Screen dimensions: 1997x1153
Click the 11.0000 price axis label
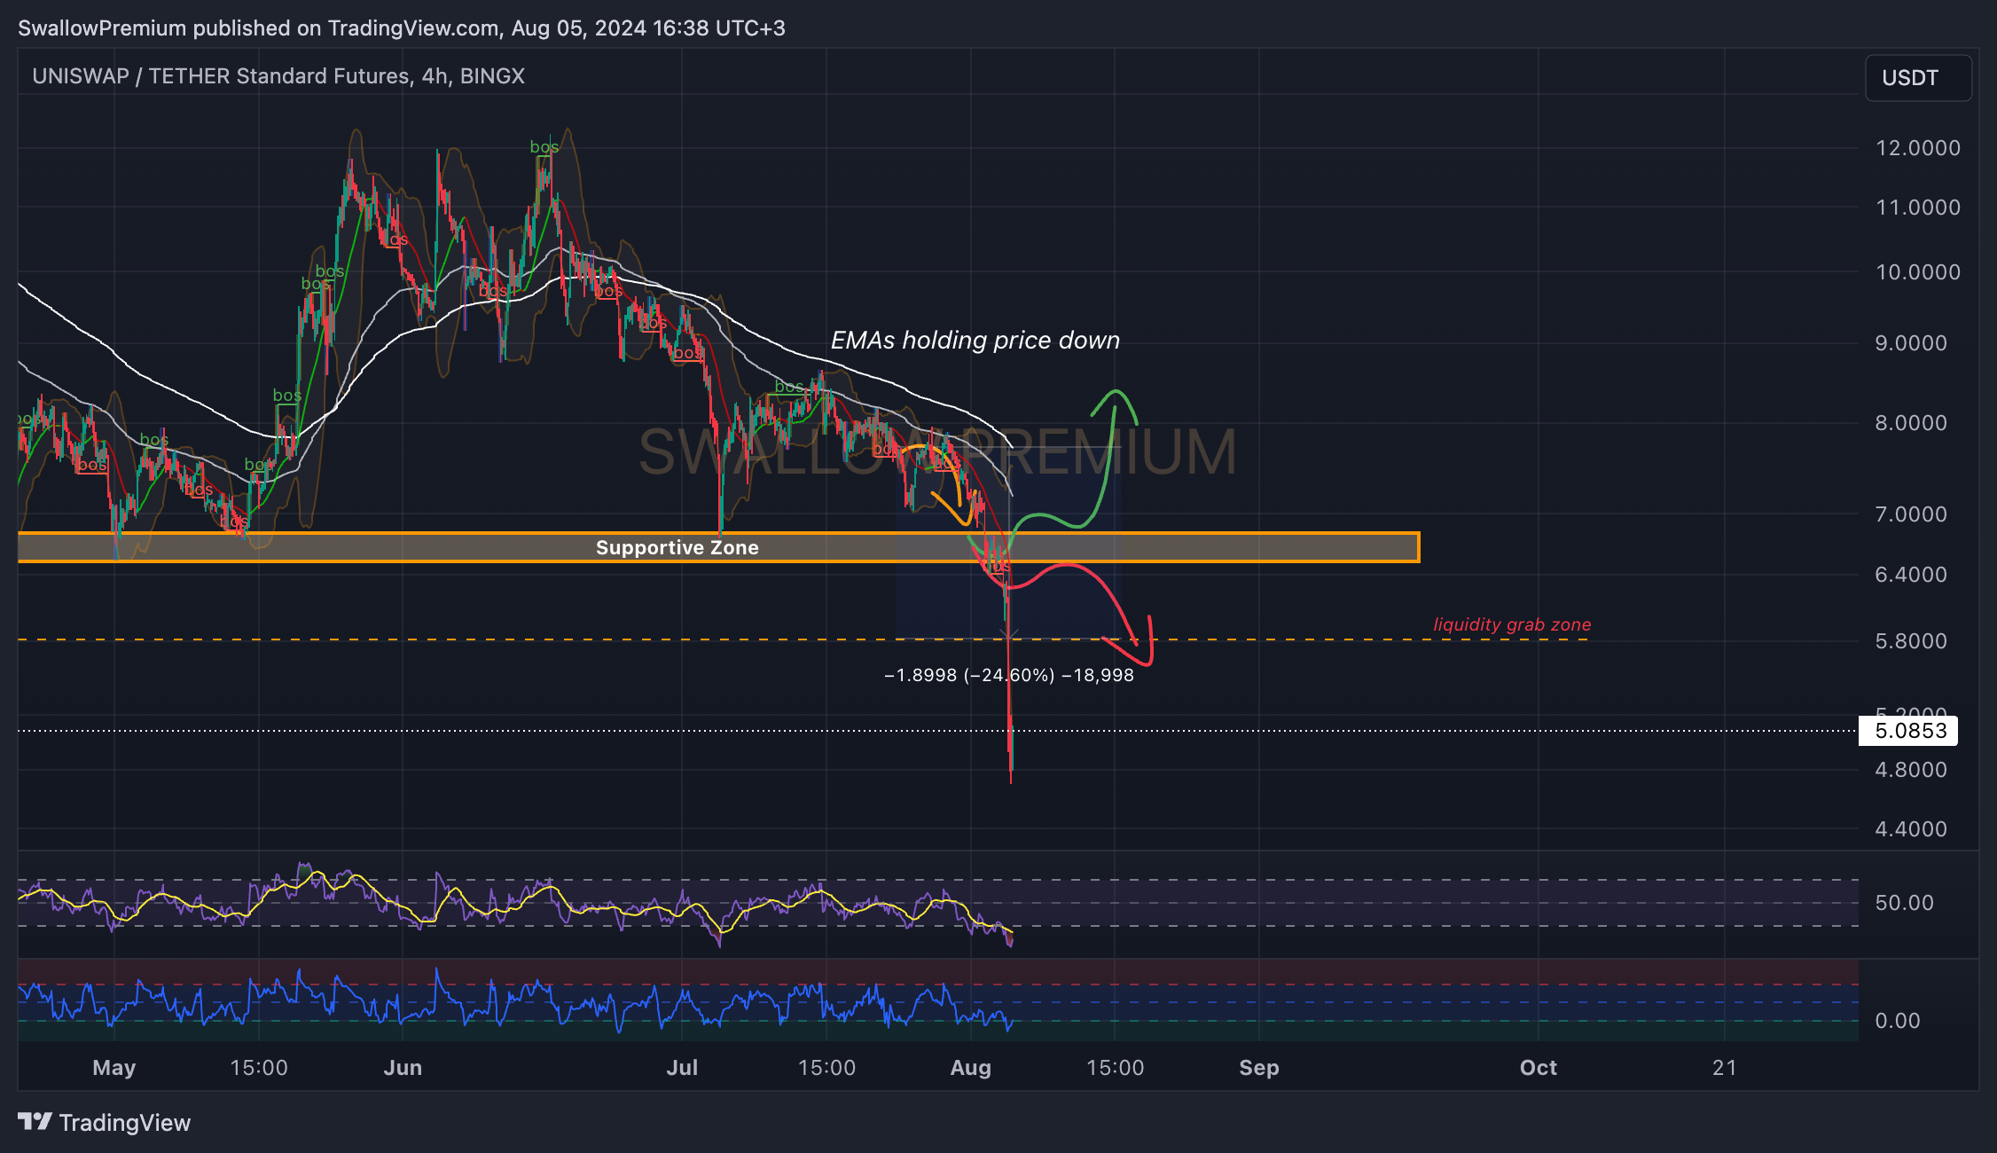click(1918, 208)
